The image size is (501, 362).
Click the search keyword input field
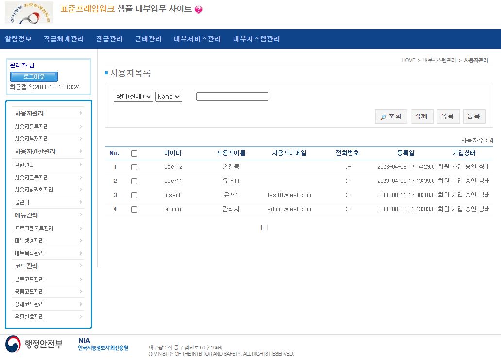pos(232,97)
